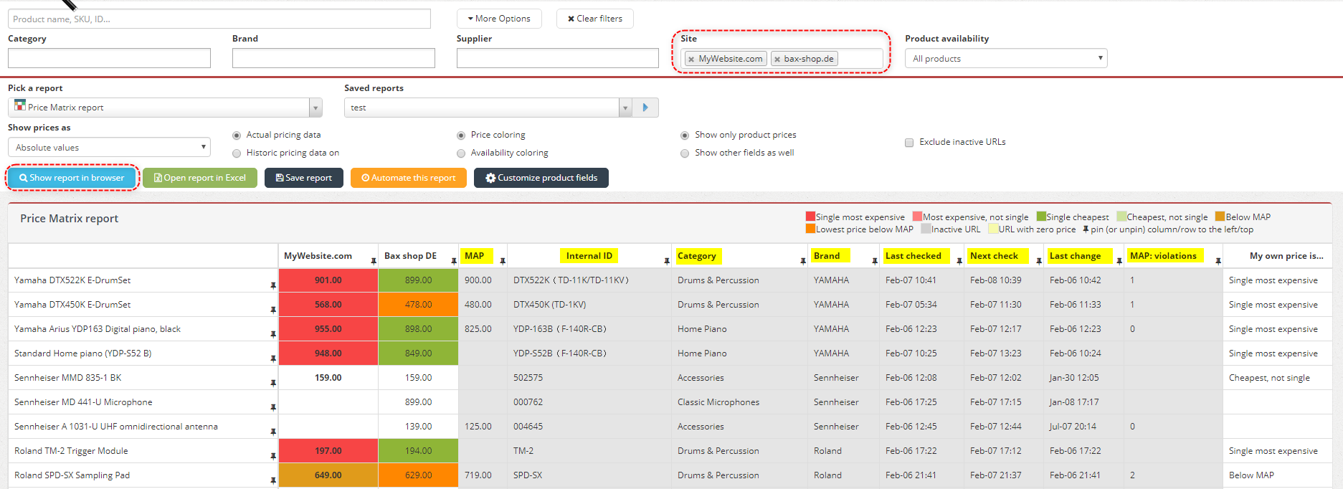This screenshot has width=1343, height=489.
Task: Remove the MyWebsite.com site tag
Action: (691, 60)
